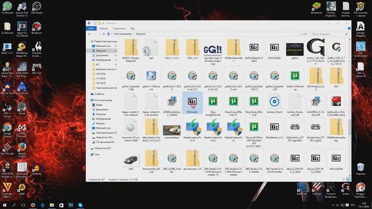
Task: Click the Explorer search field
Action: (x=330, y=34)
